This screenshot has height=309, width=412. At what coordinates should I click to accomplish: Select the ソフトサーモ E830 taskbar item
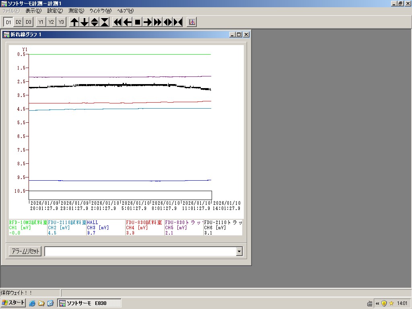click(89, 303)
